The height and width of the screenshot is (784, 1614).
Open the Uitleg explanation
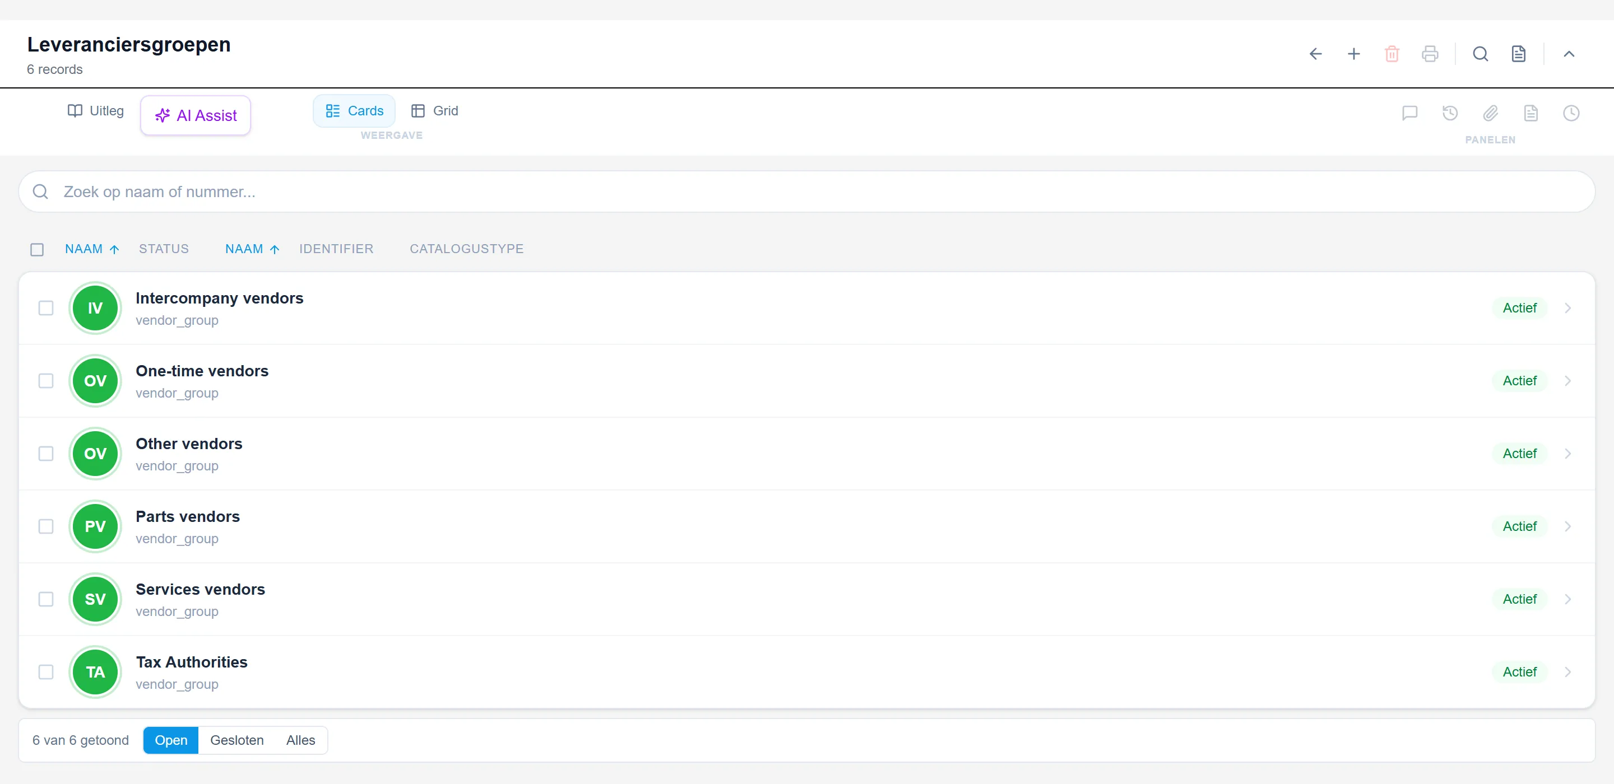pos(96,111)
